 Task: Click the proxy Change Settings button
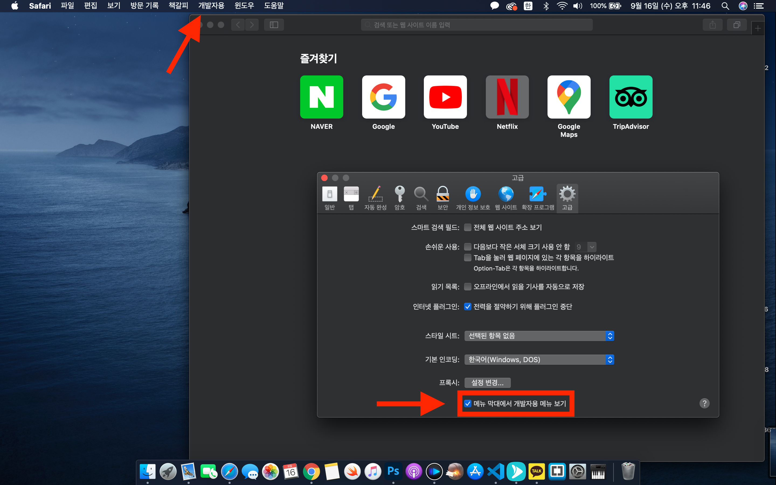(x=487, y=383)
